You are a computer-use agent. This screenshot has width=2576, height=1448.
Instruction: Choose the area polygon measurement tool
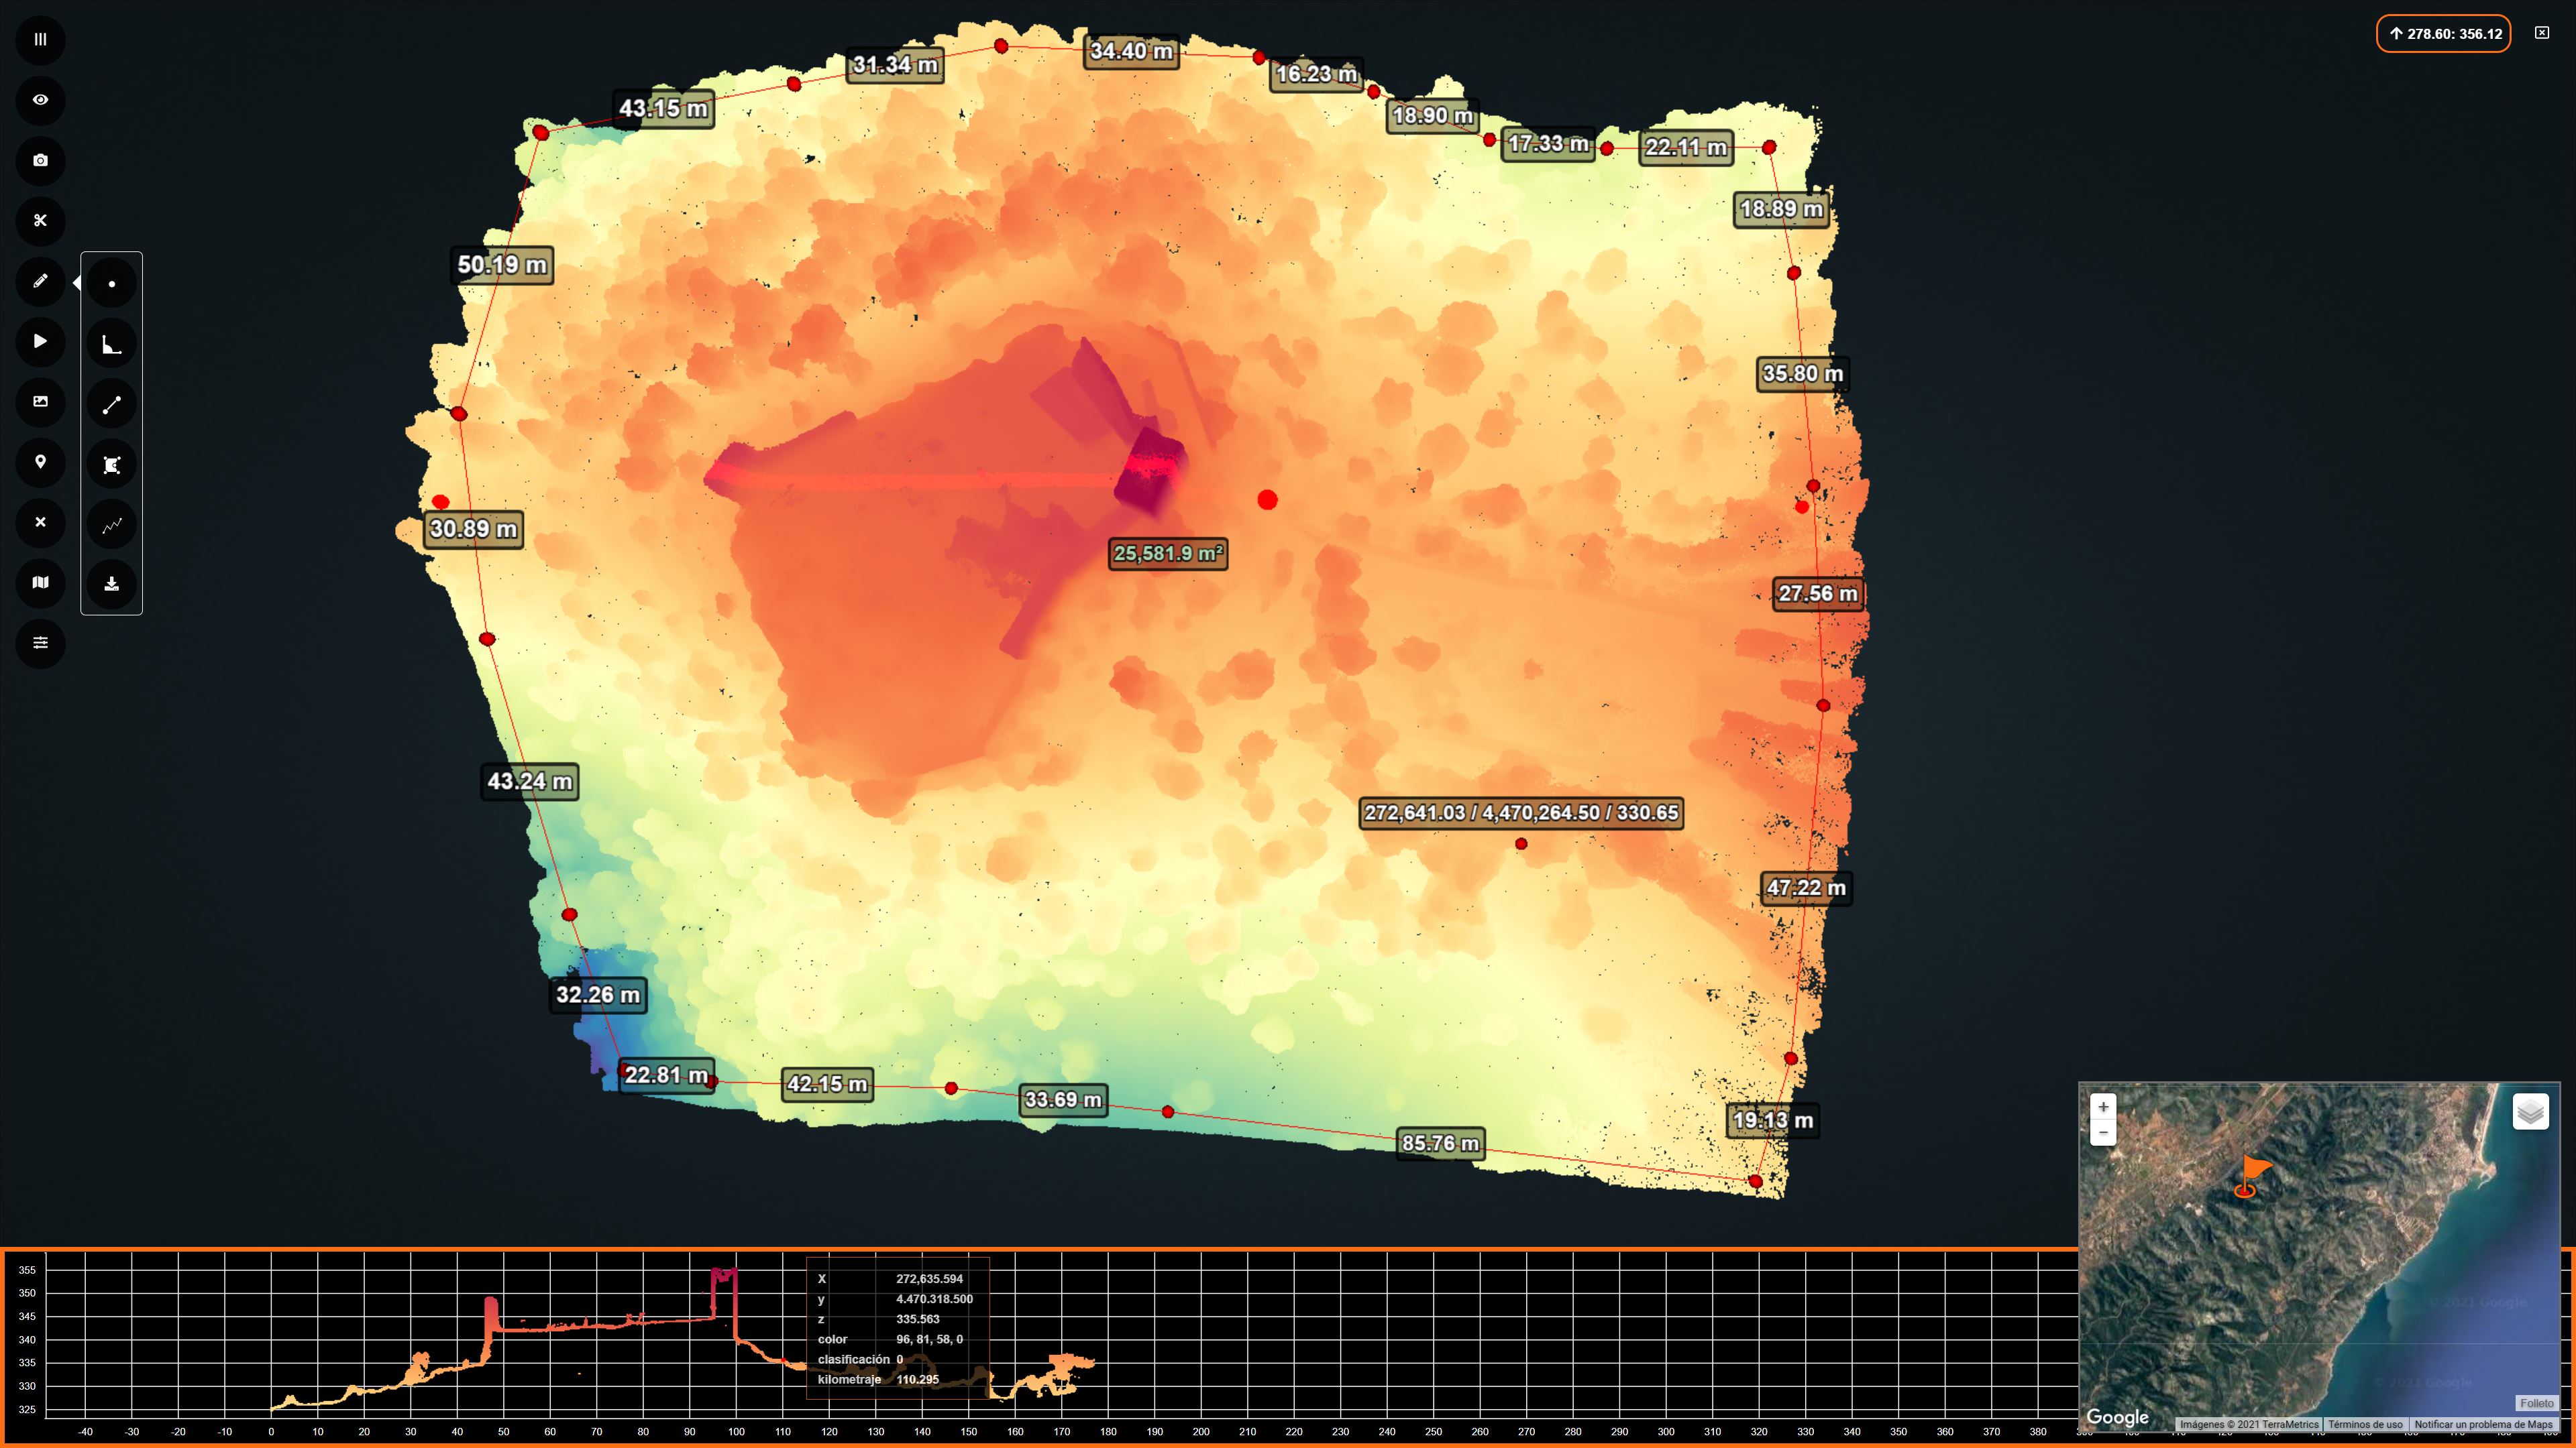pyautogui.click(x=111, y=465)
